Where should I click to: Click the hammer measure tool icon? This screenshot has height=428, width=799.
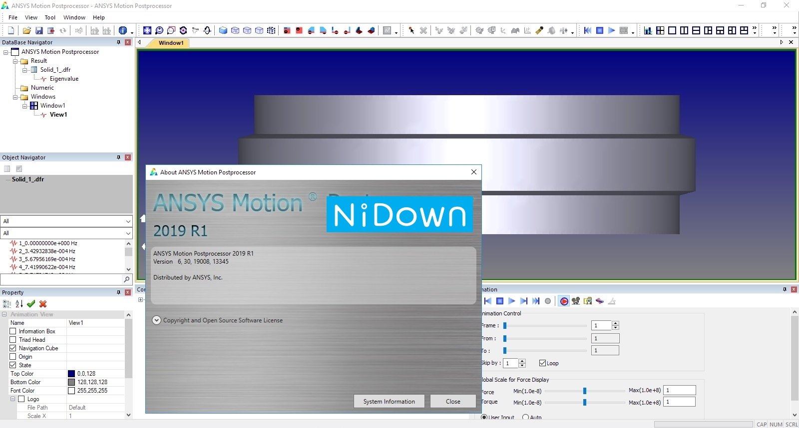(x=539, y=30)
